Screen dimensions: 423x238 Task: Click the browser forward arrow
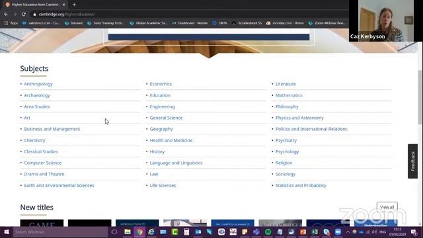tap(15, 14)
